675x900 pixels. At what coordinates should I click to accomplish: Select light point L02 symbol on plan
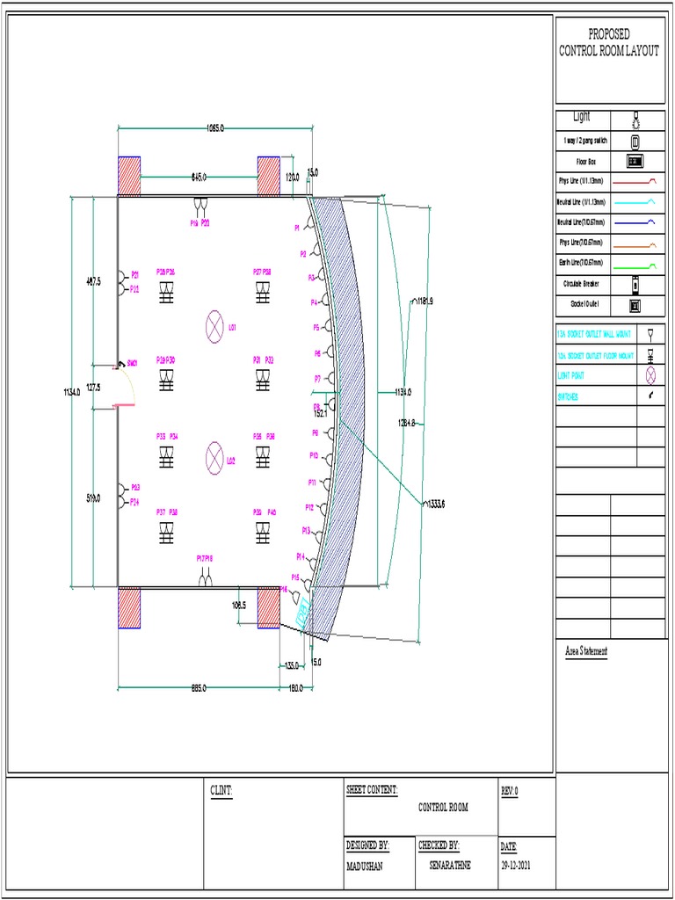[x=214, y=459]
